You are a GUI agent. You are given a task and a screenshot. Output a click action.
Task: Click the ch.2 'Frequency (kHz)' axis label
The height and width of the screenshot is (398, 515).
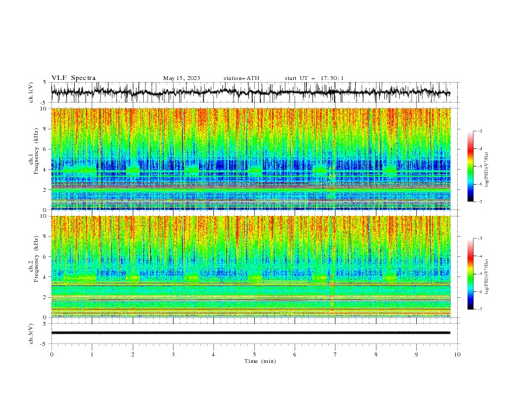(36, 258)
